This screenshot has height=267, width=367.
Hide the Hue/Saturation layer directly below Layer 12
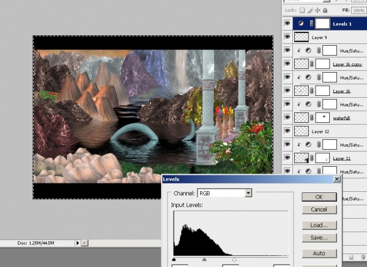[287, 144]
